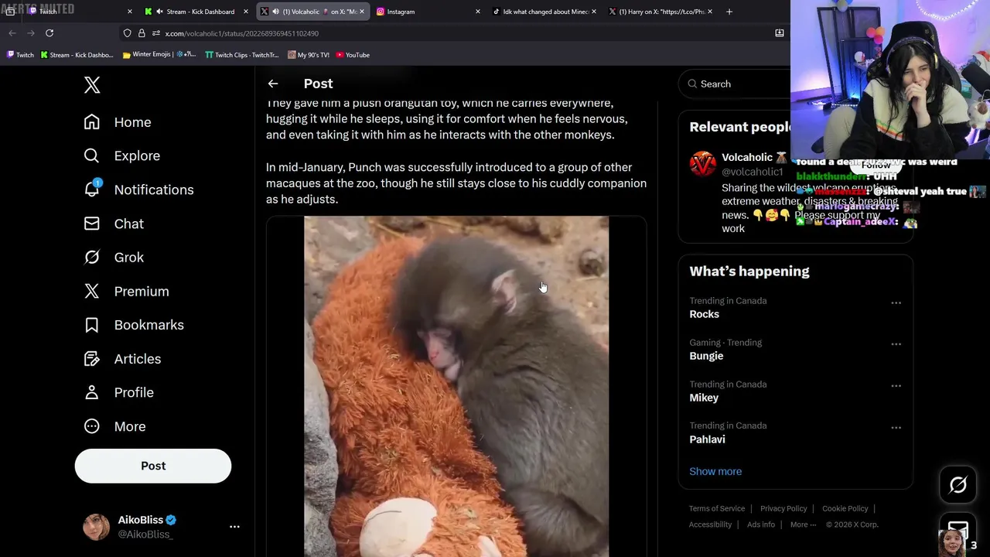Click the browser back arrow
The image size is (990, 557).
(12, 33)
